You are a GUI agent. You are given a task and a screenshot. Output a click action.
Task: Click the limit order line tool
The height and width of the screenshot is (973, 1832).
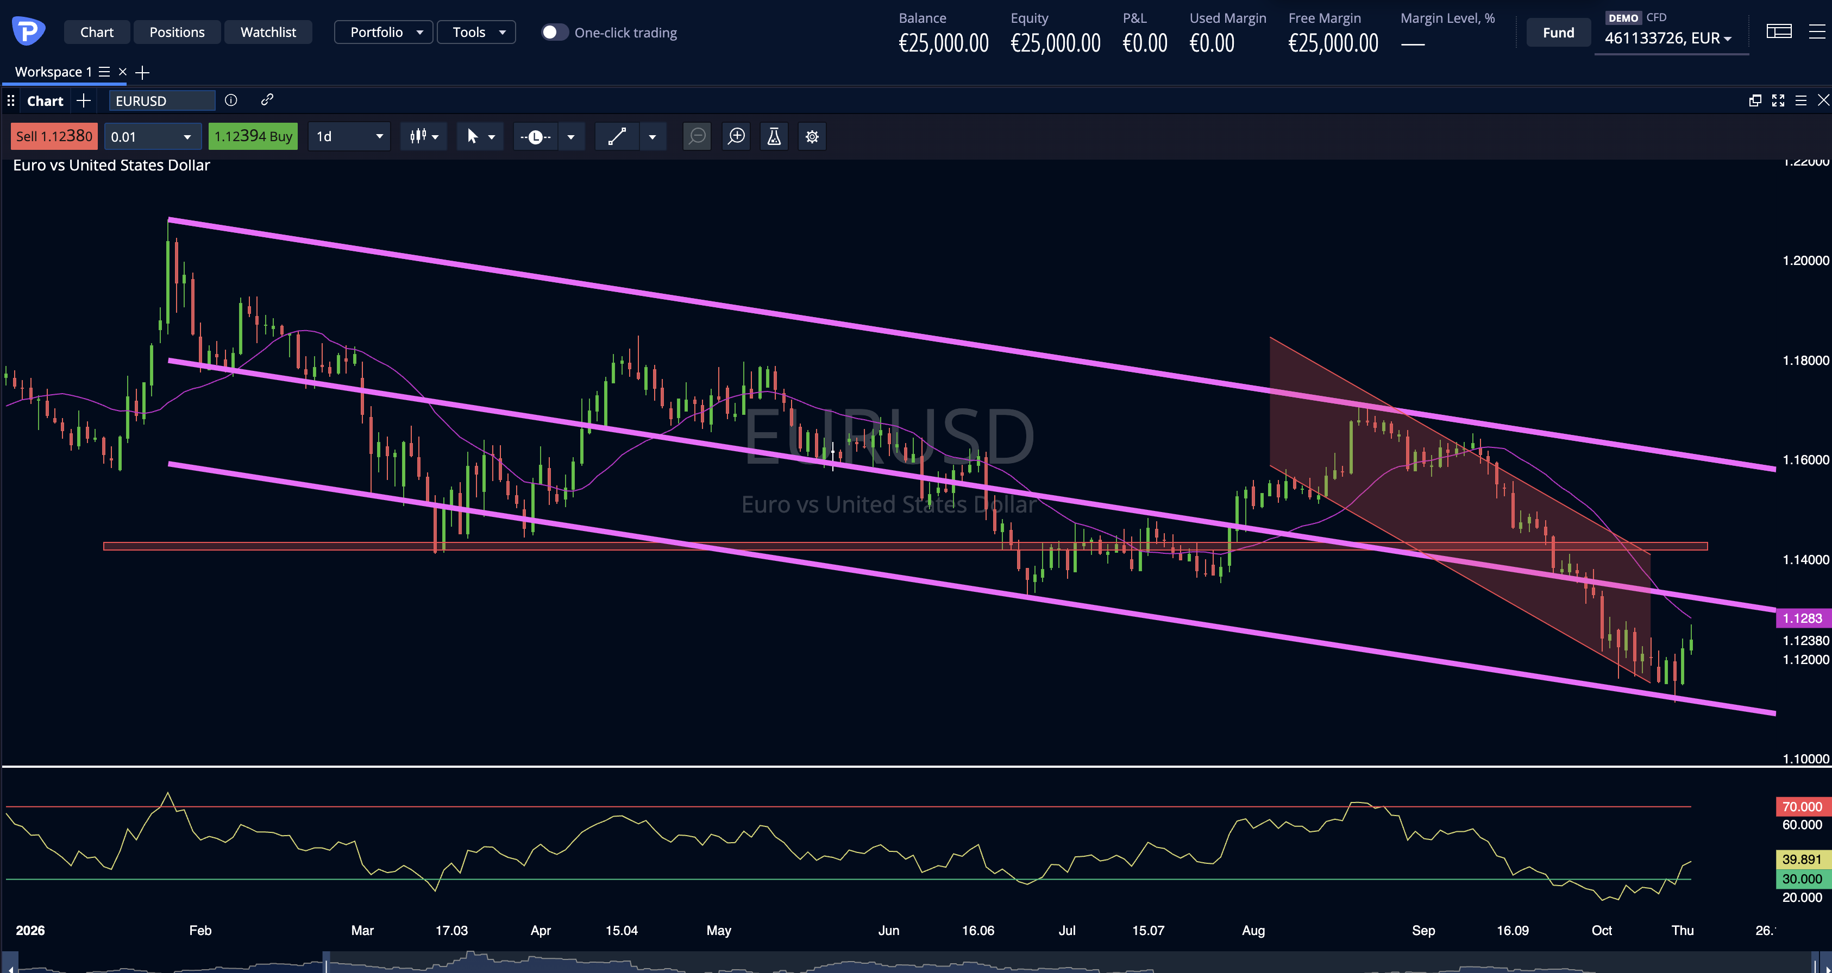click(x=536, y=136)
